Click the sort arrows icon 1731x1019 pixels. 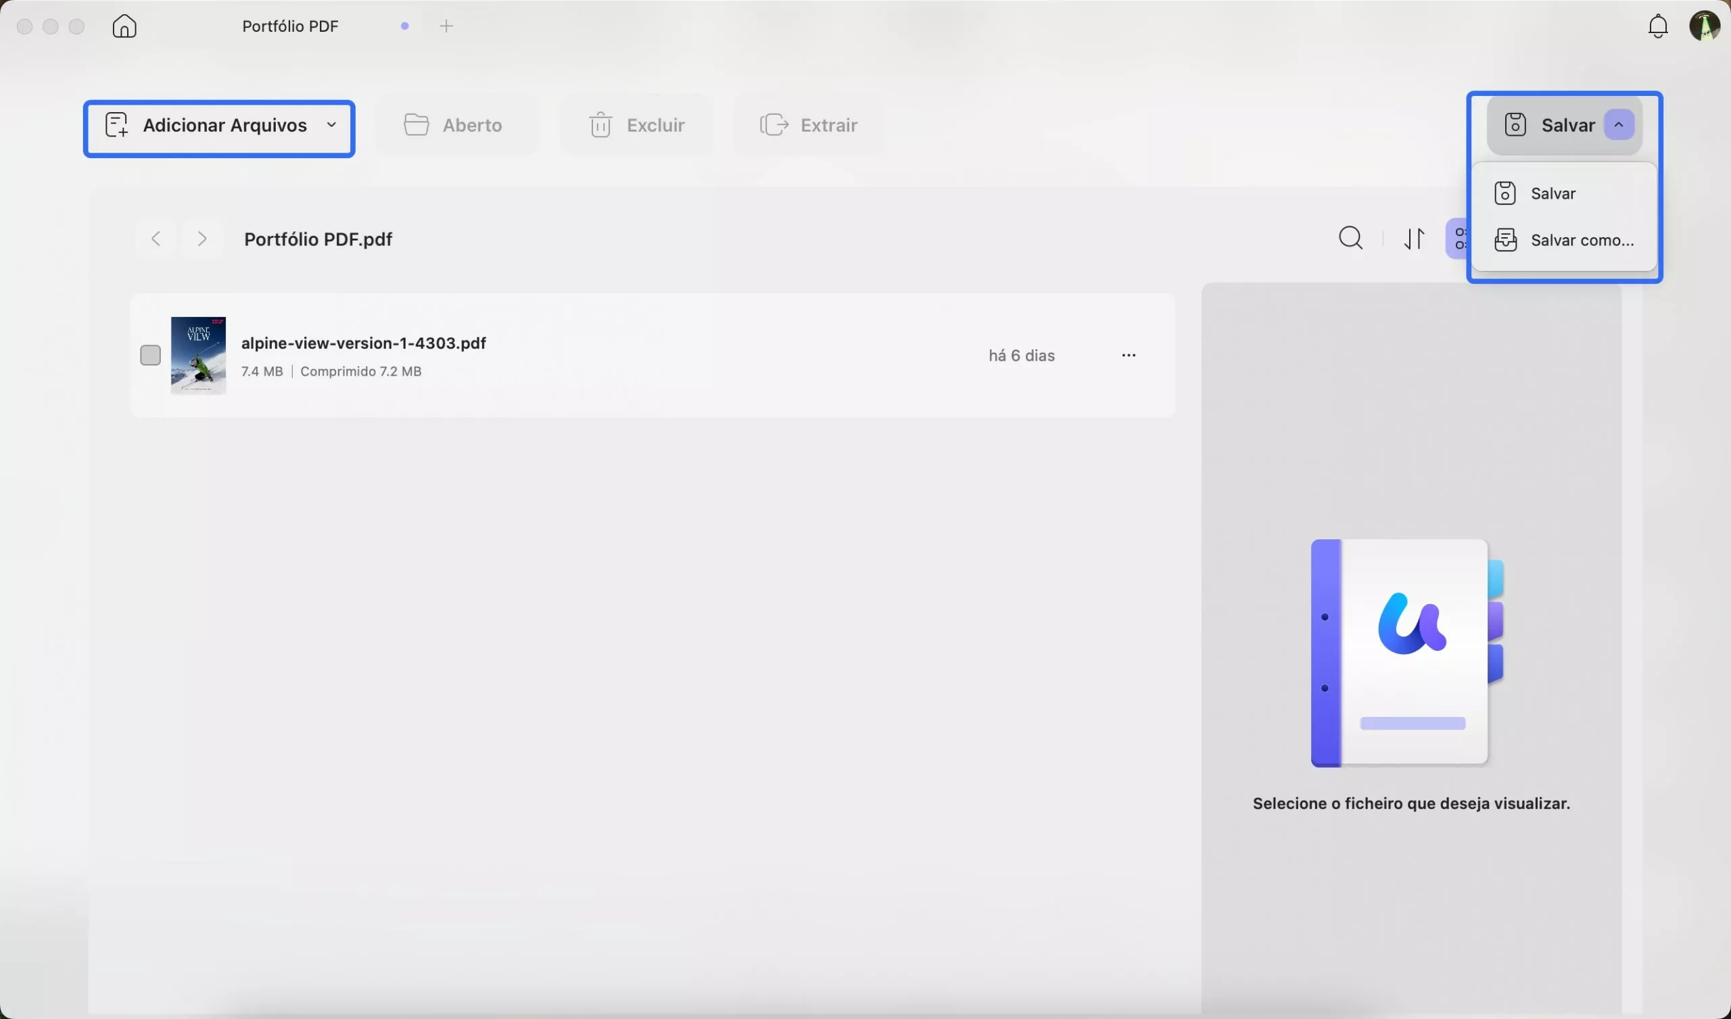(x=1414, y=239)
